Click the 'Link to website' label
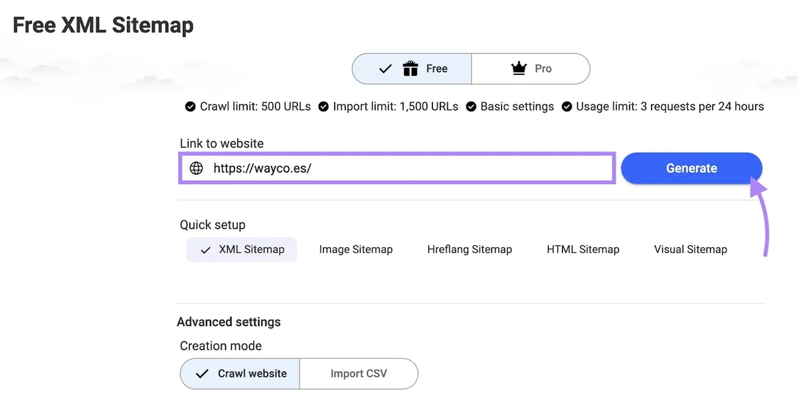 click(x=222, y=144)
